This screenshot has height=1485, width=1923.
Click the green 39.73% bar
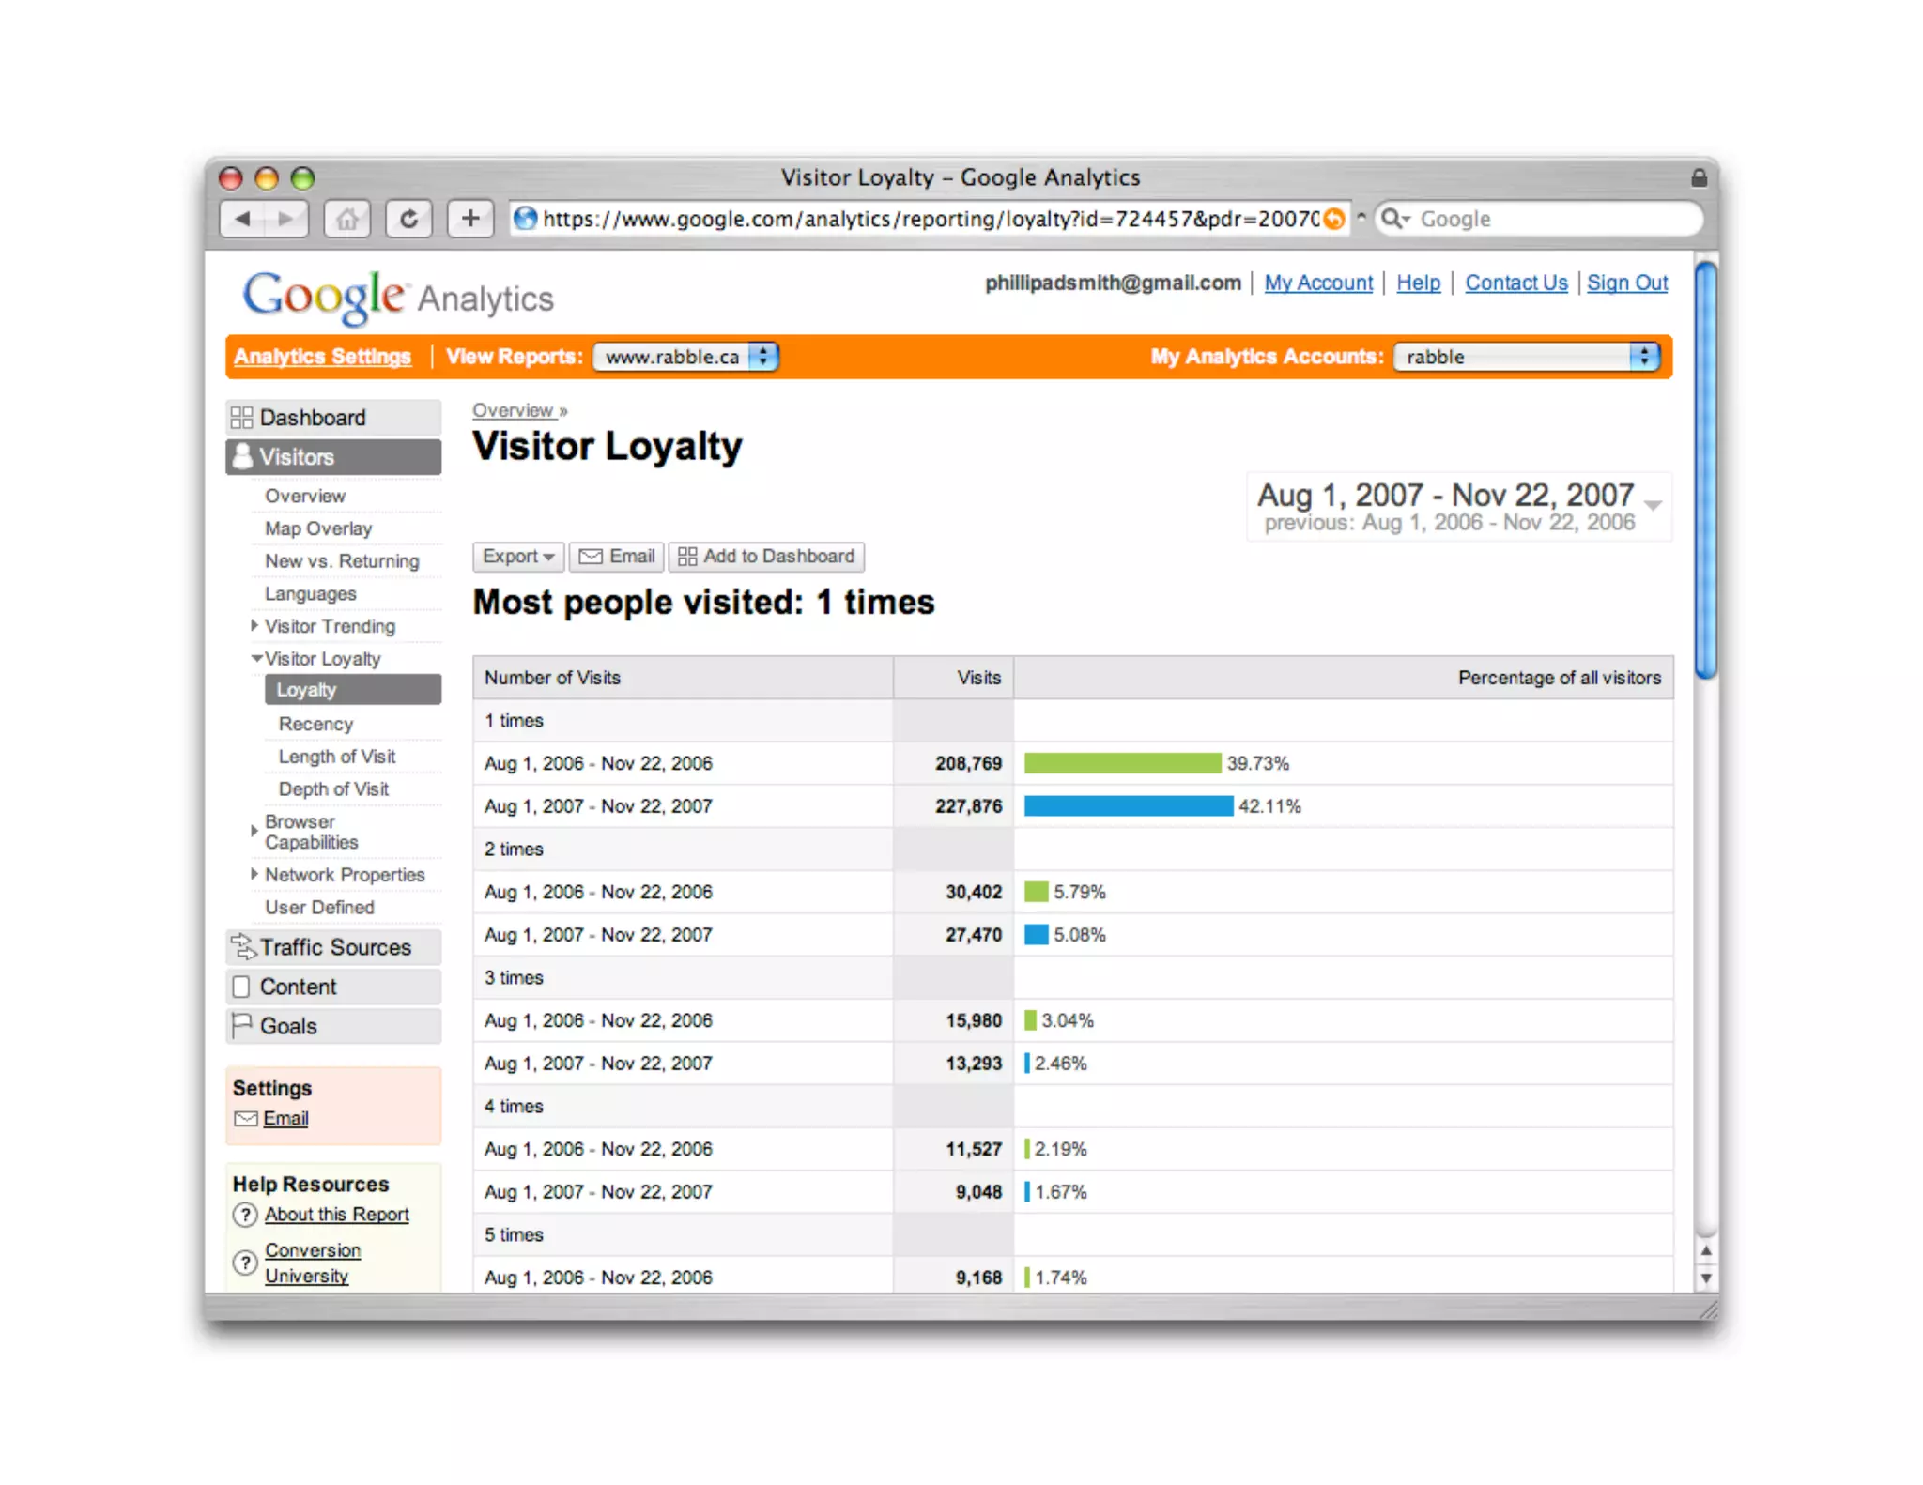[x=1123, y=763]
